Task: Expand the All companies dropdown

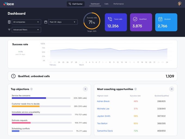Action: [26, 22]
